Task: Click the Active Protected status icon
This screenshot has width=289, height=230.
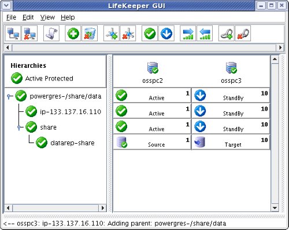Action: pyautogui.click(x=17, y=78)
